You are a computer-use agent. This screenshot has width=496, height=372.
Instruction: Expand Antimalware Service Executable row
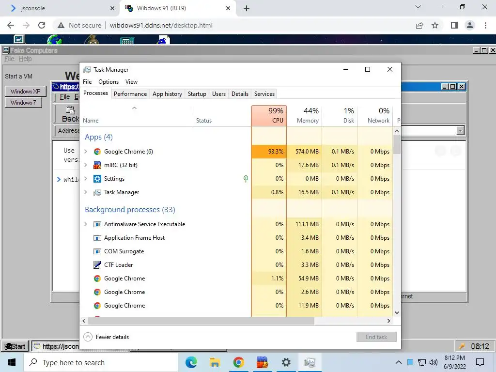(x=85, y=224)
